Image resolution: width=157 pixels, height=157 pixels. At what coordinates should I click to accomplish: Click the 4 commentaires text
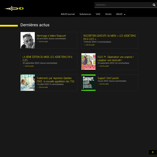104,42
